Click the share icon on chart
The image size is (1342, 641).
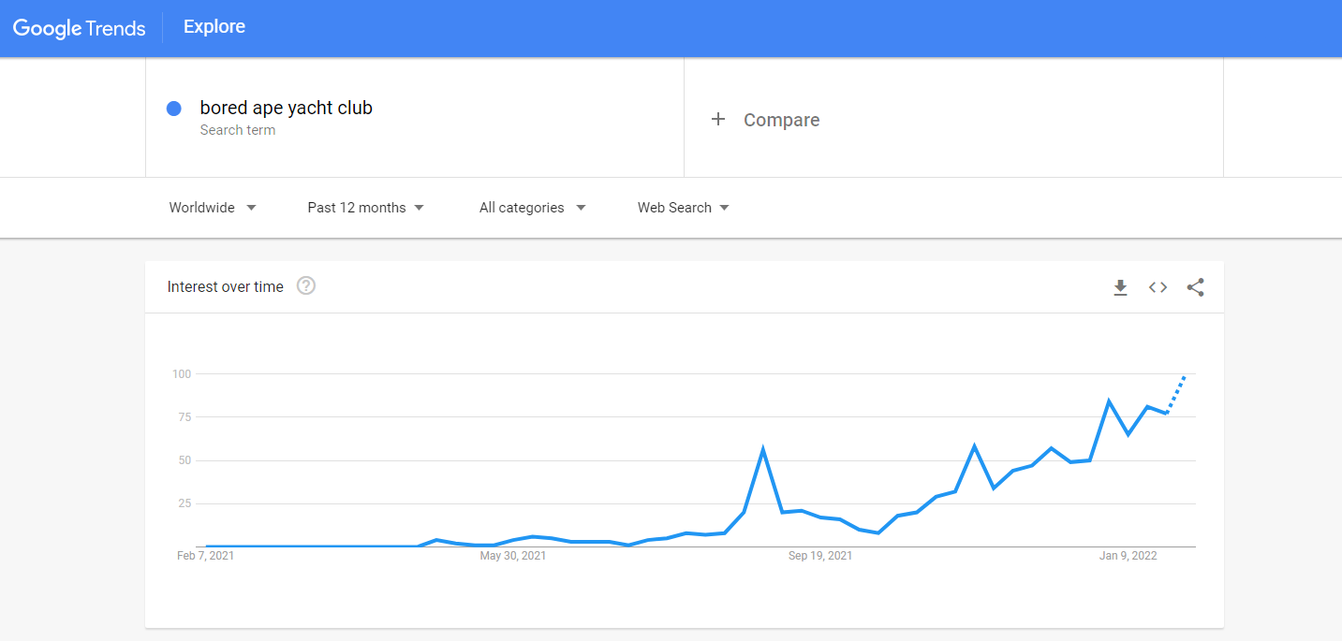coord(1195,287)
